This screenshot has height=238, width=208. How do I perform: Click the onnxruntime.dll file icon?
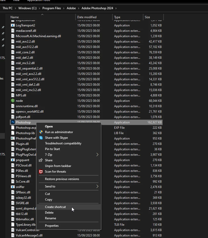tap(13, 106)
